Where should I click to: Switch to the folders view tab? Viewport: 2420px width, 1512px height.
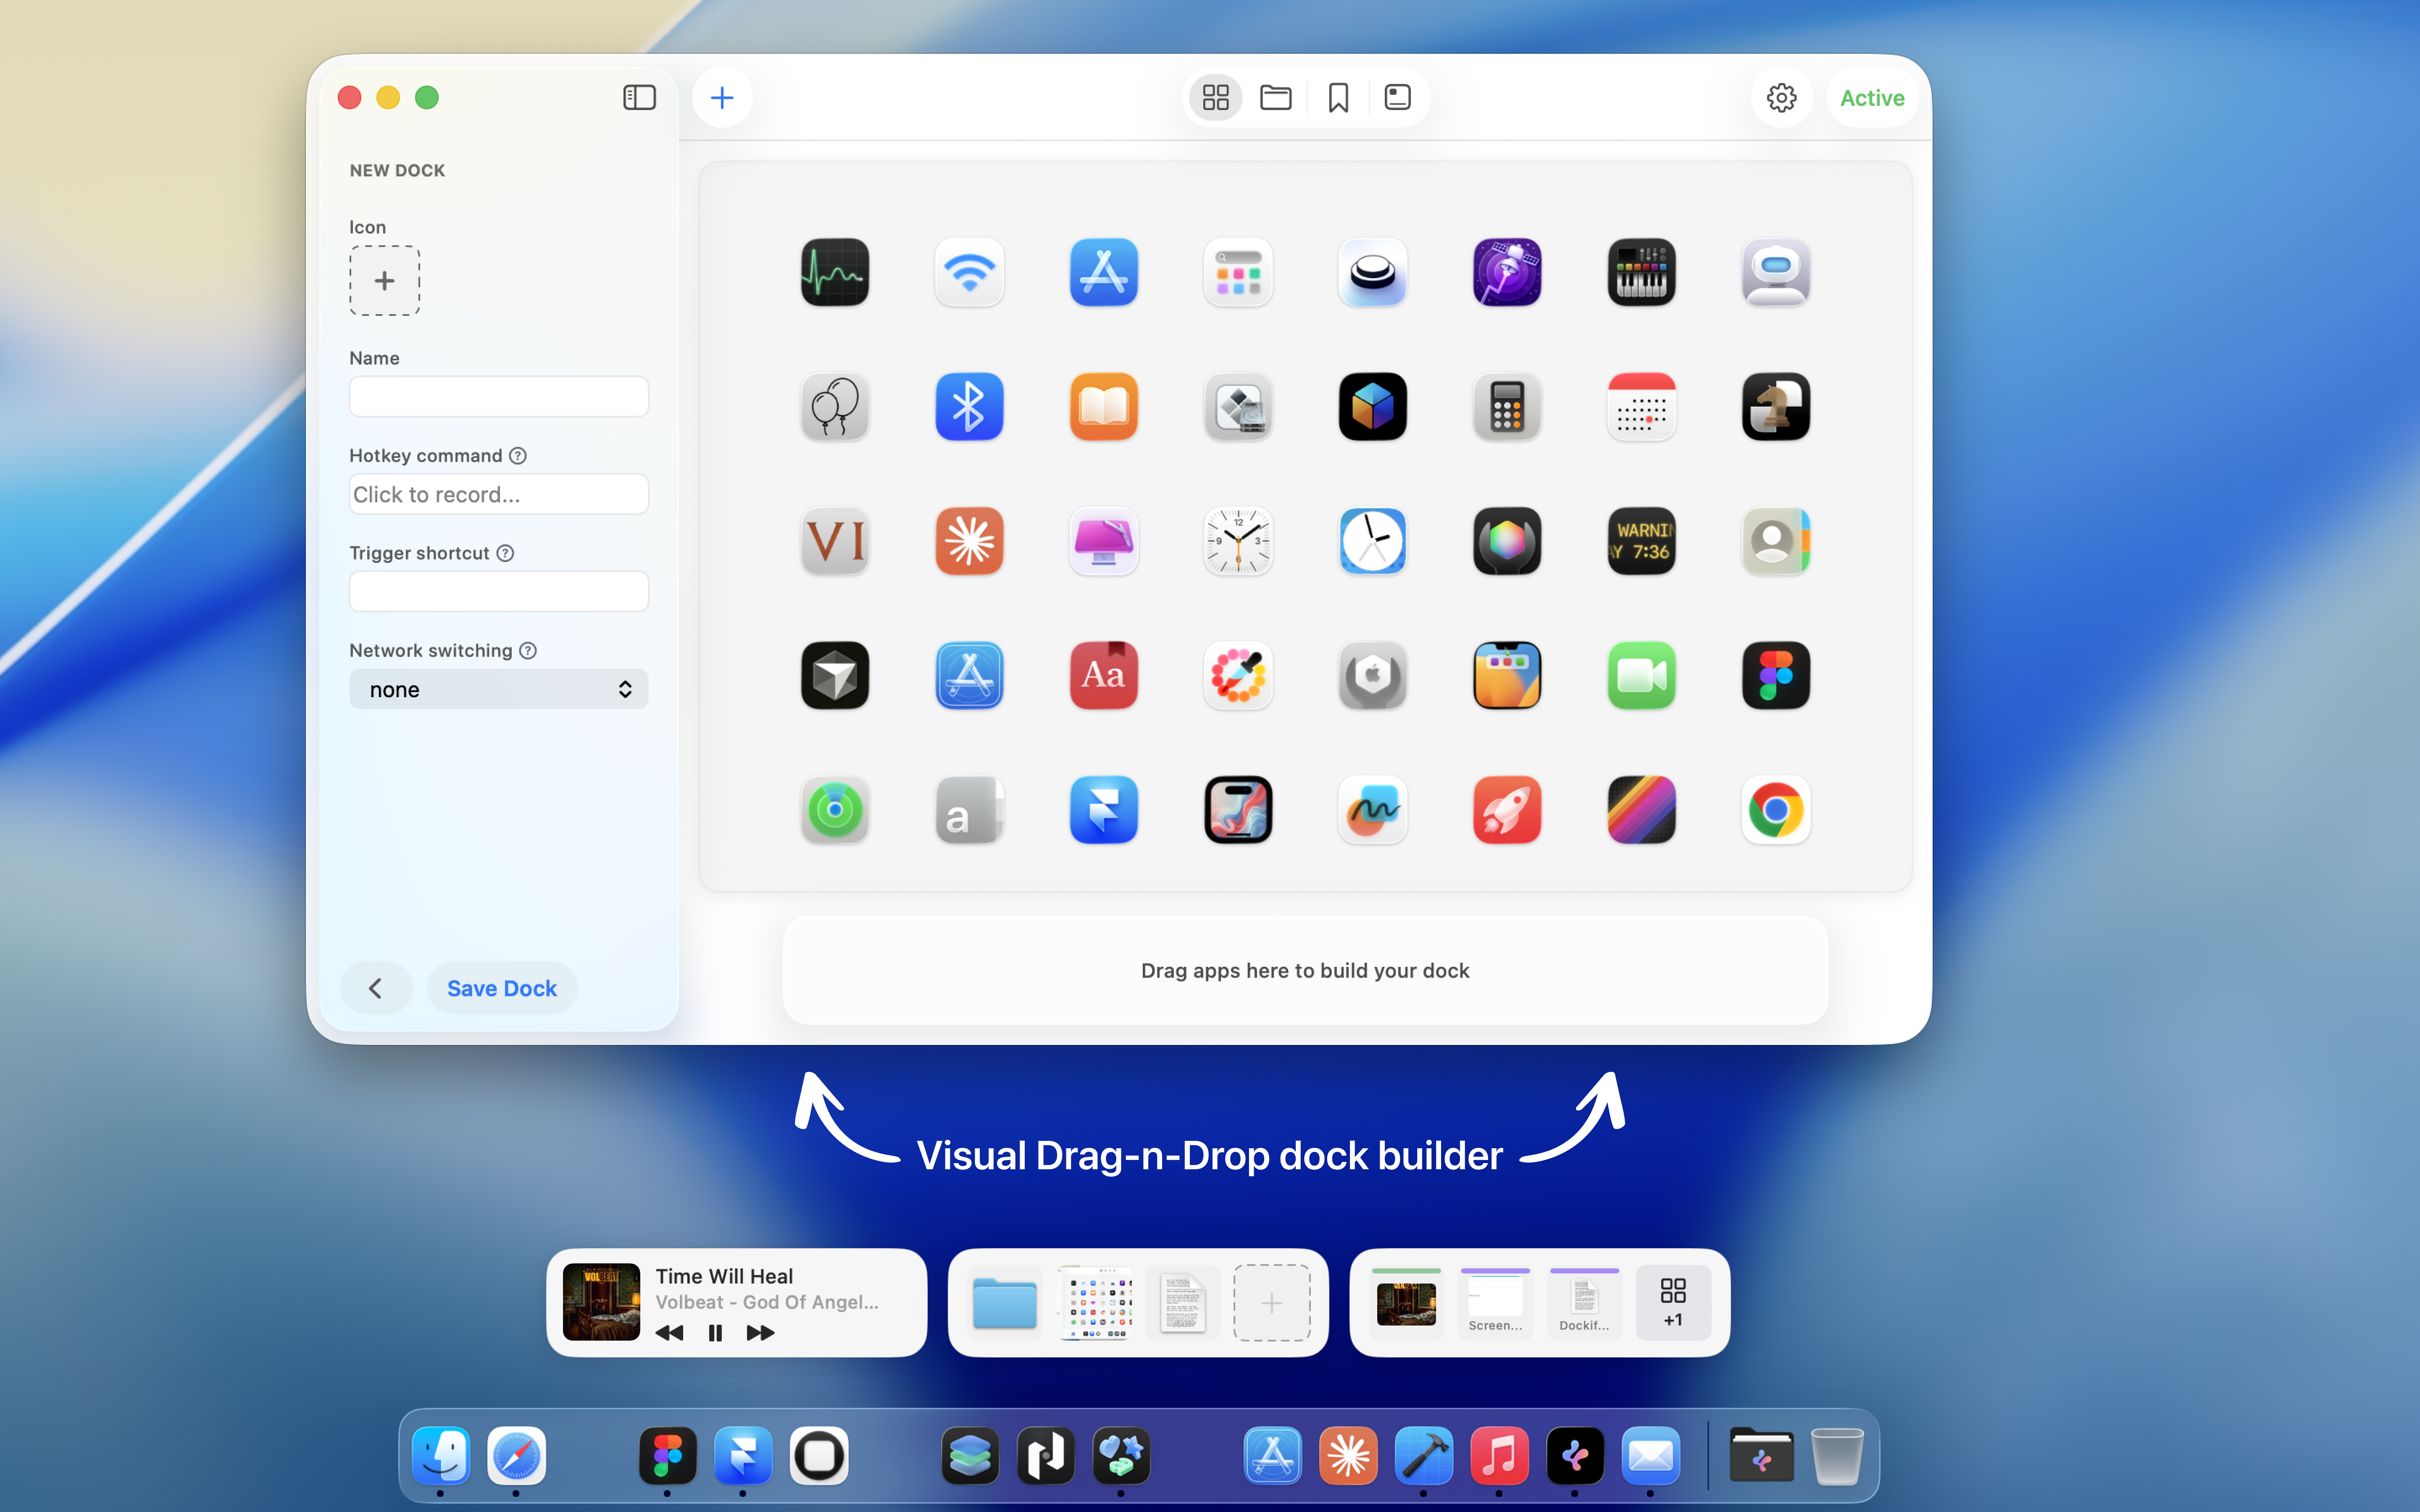1275,98
